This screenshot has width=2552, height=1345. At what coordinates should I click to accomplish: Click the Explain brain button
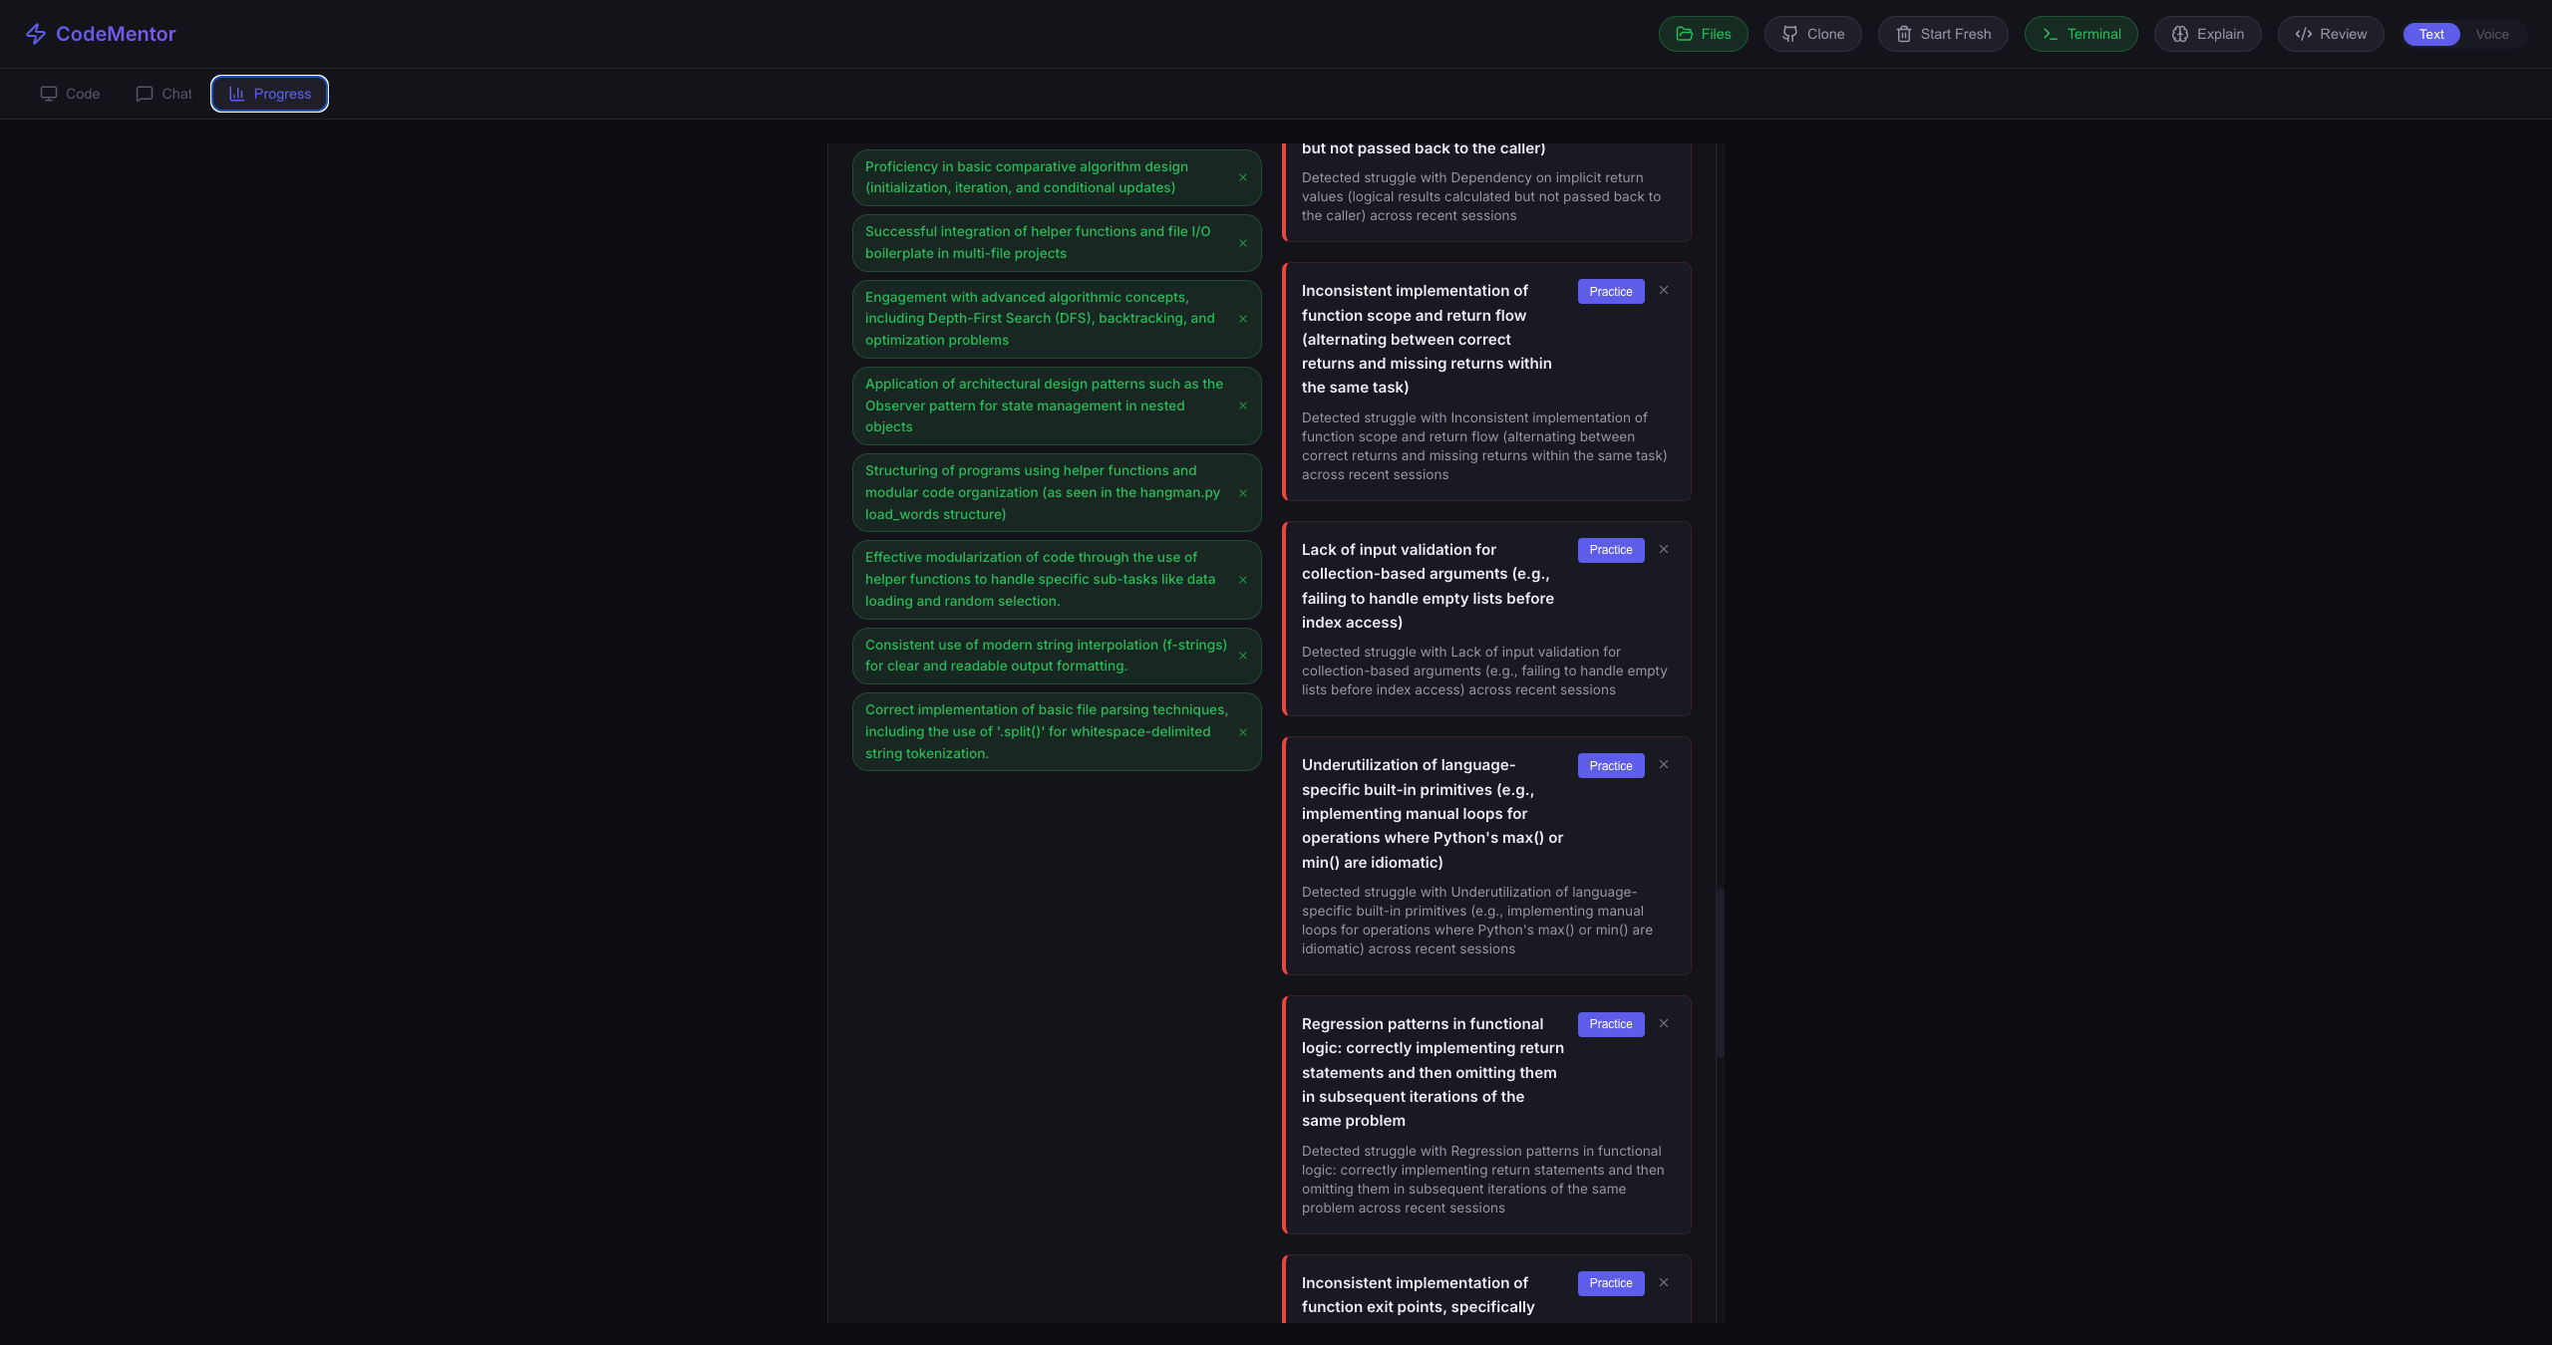[x=2207, y=34]
